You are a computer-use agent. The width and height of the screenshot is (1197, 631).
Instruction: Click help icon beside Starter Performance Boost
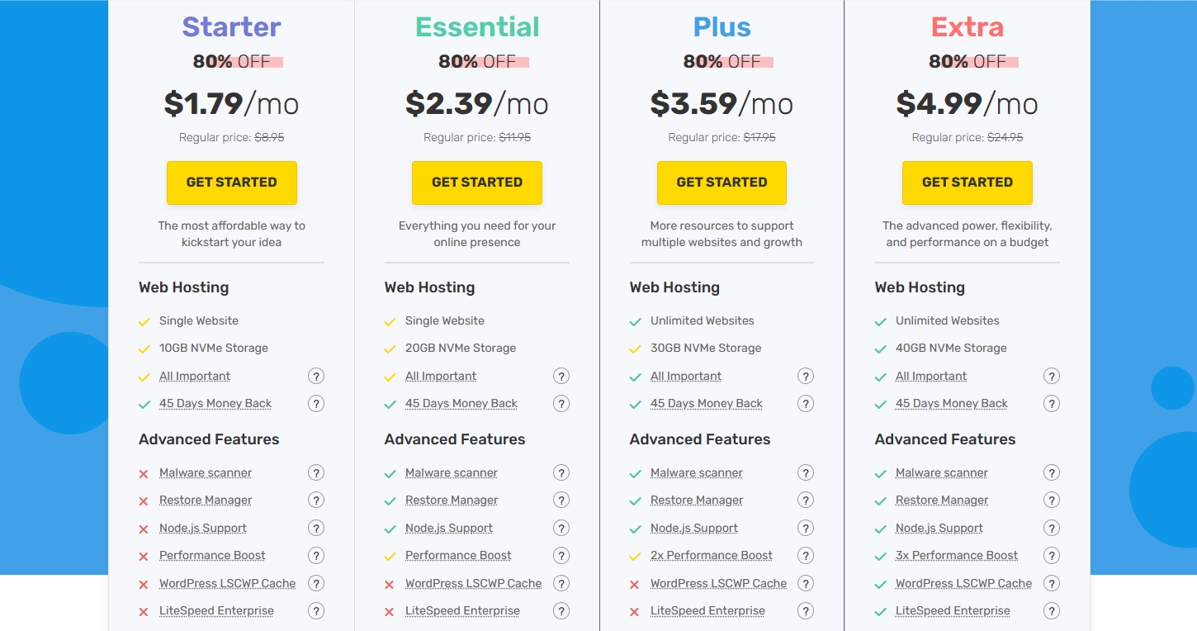click(x=316, y=556)
